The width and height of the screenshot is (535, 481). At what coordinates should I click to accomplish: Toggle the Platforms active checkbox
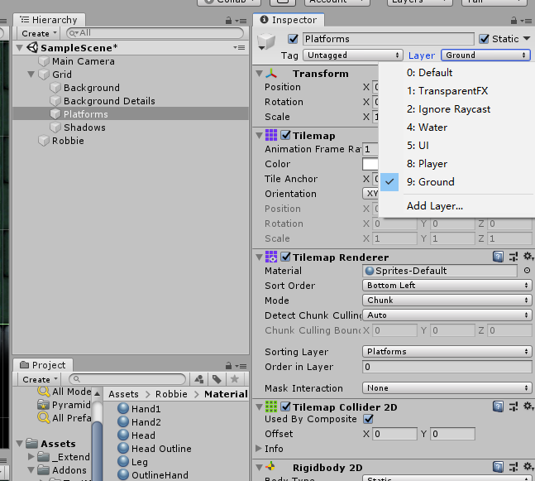pyautogui.click(x=293, y=39)
